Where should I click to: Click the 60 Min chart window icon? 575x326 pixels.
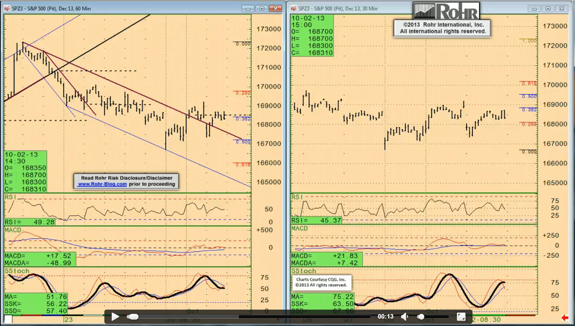[x=7, y=8]
